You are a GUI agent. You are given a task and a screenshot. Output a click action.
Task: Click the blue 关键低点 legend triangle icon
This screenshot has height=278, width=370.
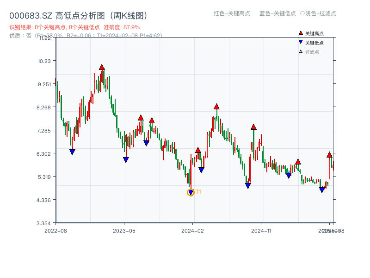coord(301,42)
